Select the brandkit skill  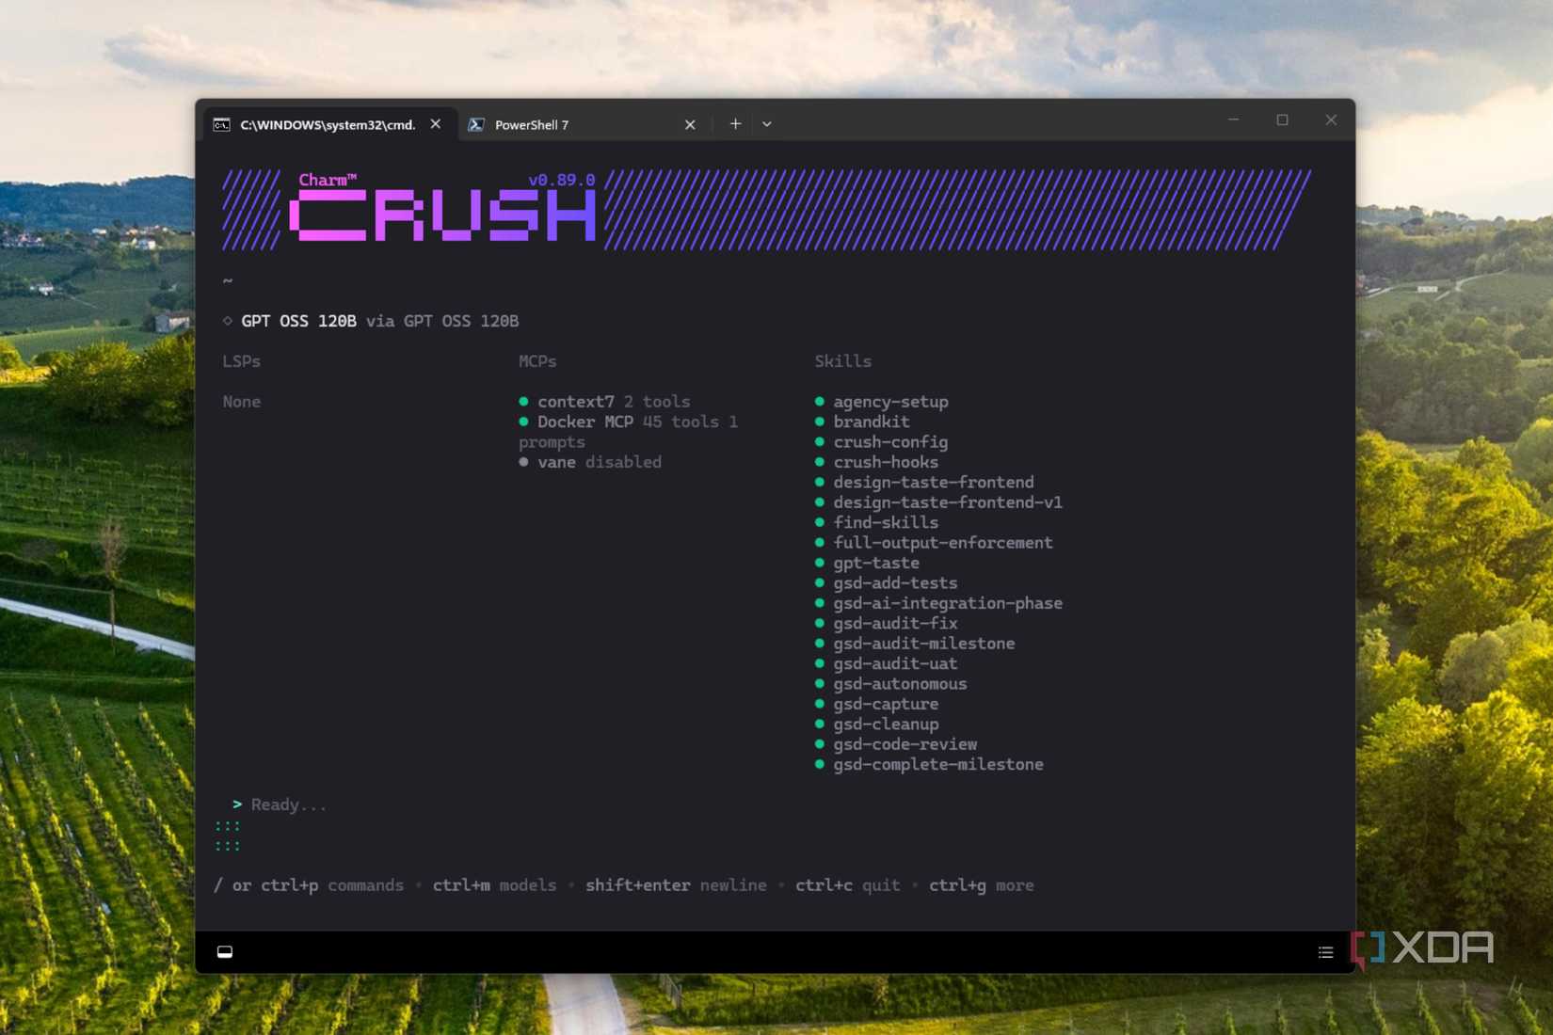(x=862, y=422)
